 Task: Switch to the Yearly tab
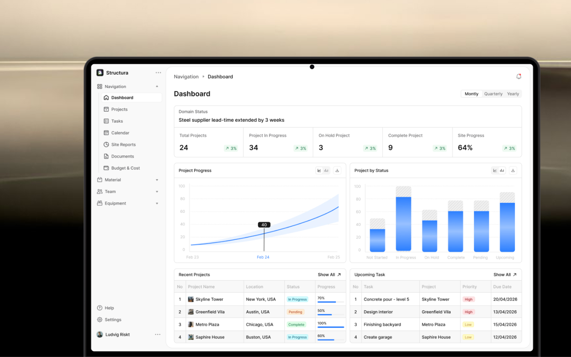[x=513, y=94]
